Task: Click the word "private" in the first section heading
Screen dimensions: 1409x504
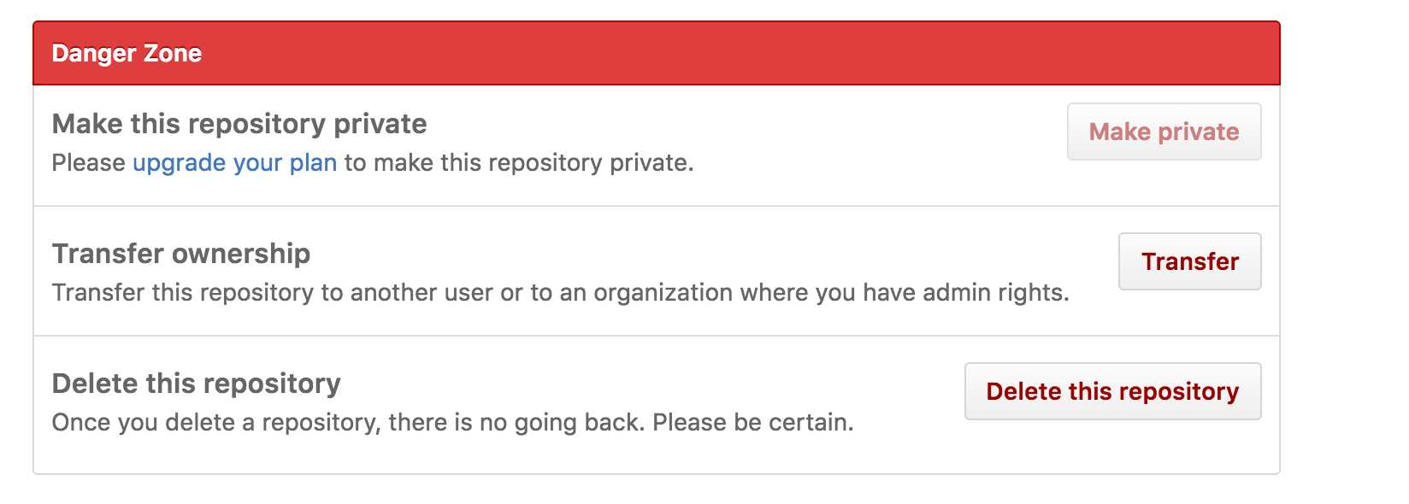Action: (x=380, y=124)
